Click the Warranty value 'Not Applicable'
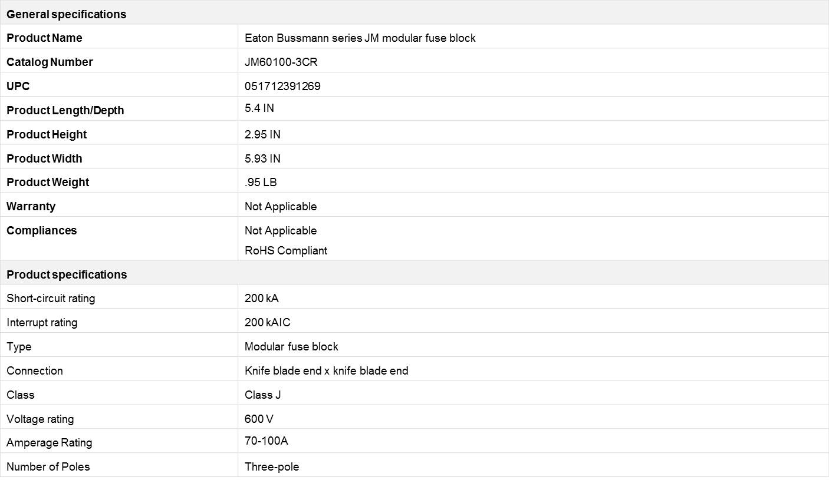This screenshot has width=829, height=480. pos(281,207)
